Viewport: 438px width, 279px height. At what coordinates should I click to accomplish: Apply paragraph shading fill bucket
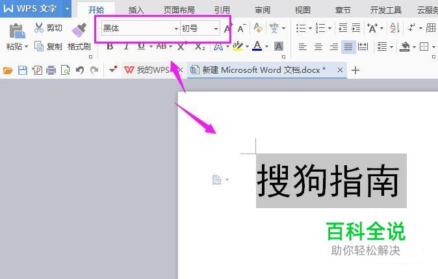tap(404, 46)
